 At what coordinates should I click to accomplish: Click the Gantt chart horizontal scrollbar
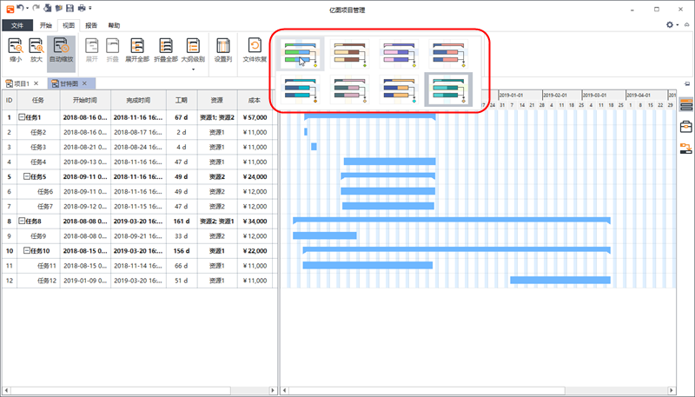click(427, 391)
